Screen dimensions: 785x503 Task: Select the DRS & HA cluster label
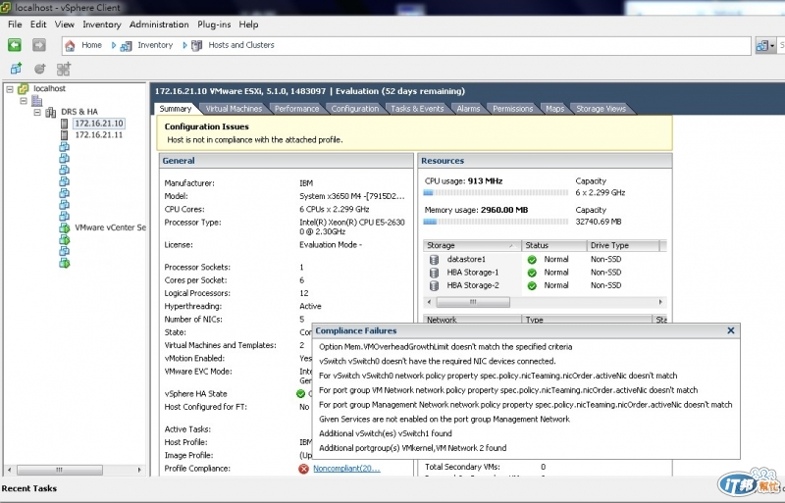[79, 112]
